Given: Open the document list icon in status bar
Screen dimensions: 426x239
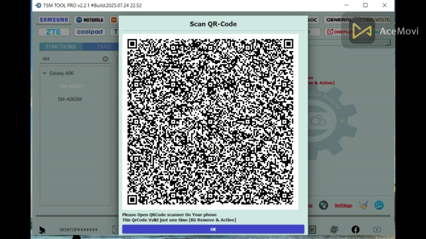Looking at the screenshot, I should tap(313, 229).
